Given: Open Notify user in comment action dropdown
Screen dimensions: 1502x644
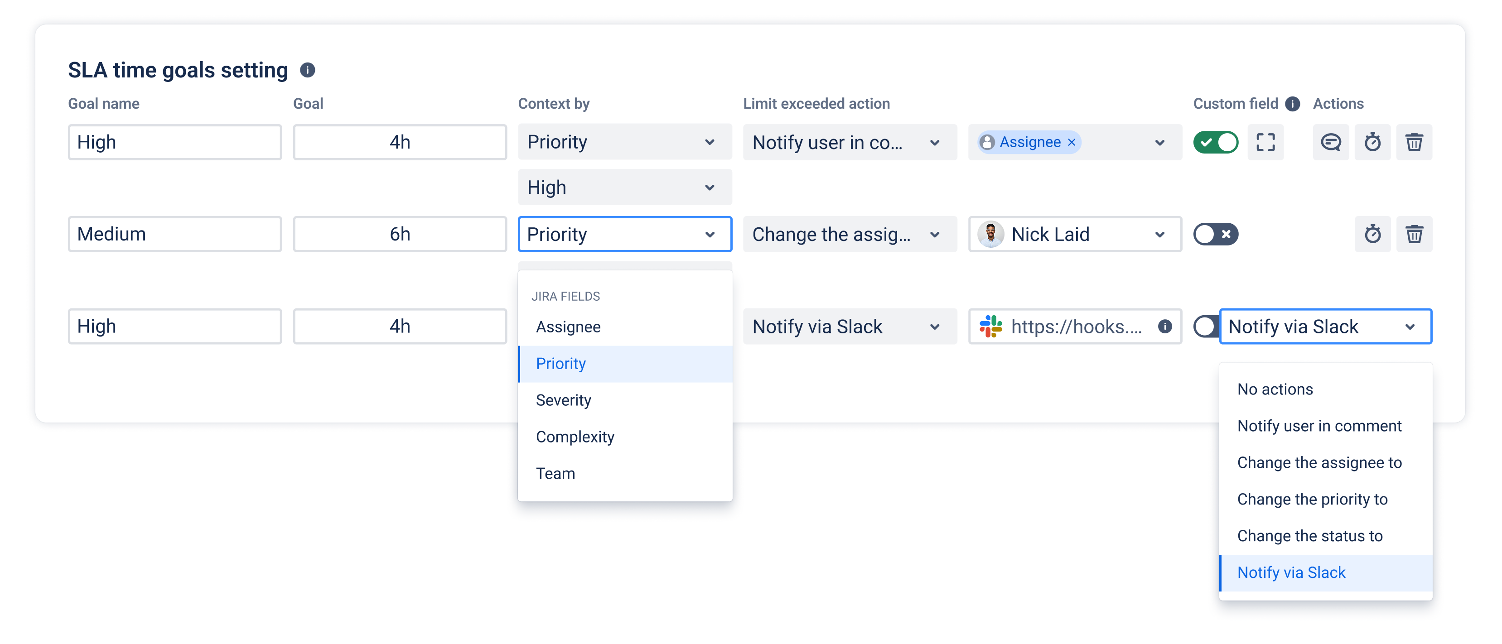Looking at the screenshot, I should tap(850, 142).
